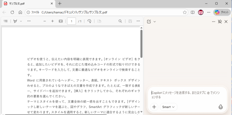Zoom out with the minus button
The image size is (232, 115).
click(x=45, y=21)
